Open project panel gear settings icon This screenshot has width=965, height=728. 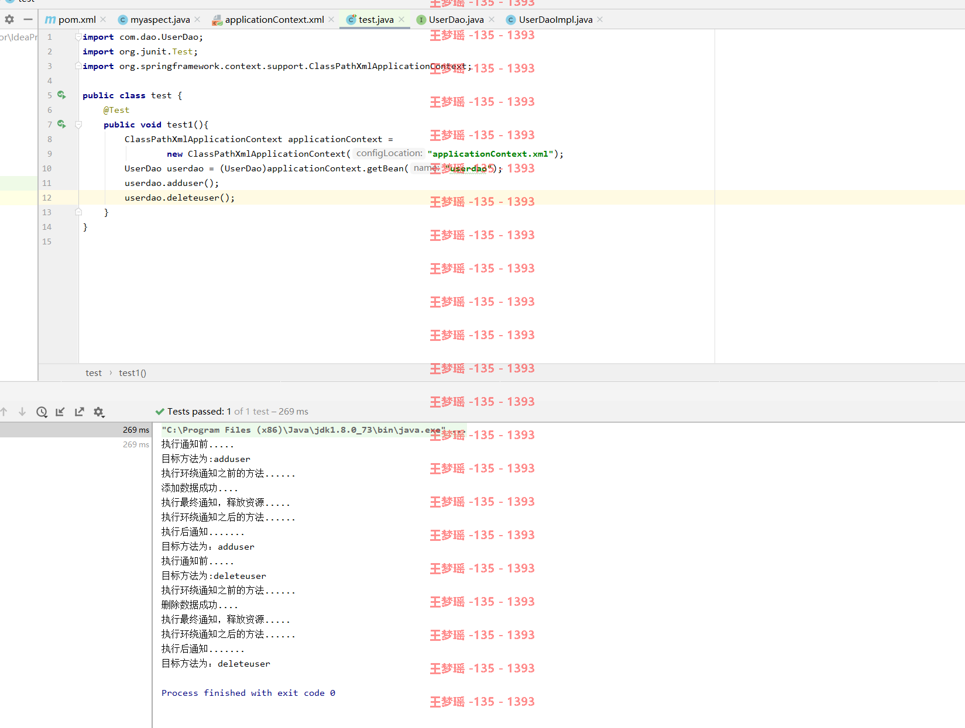coord(9,19)
